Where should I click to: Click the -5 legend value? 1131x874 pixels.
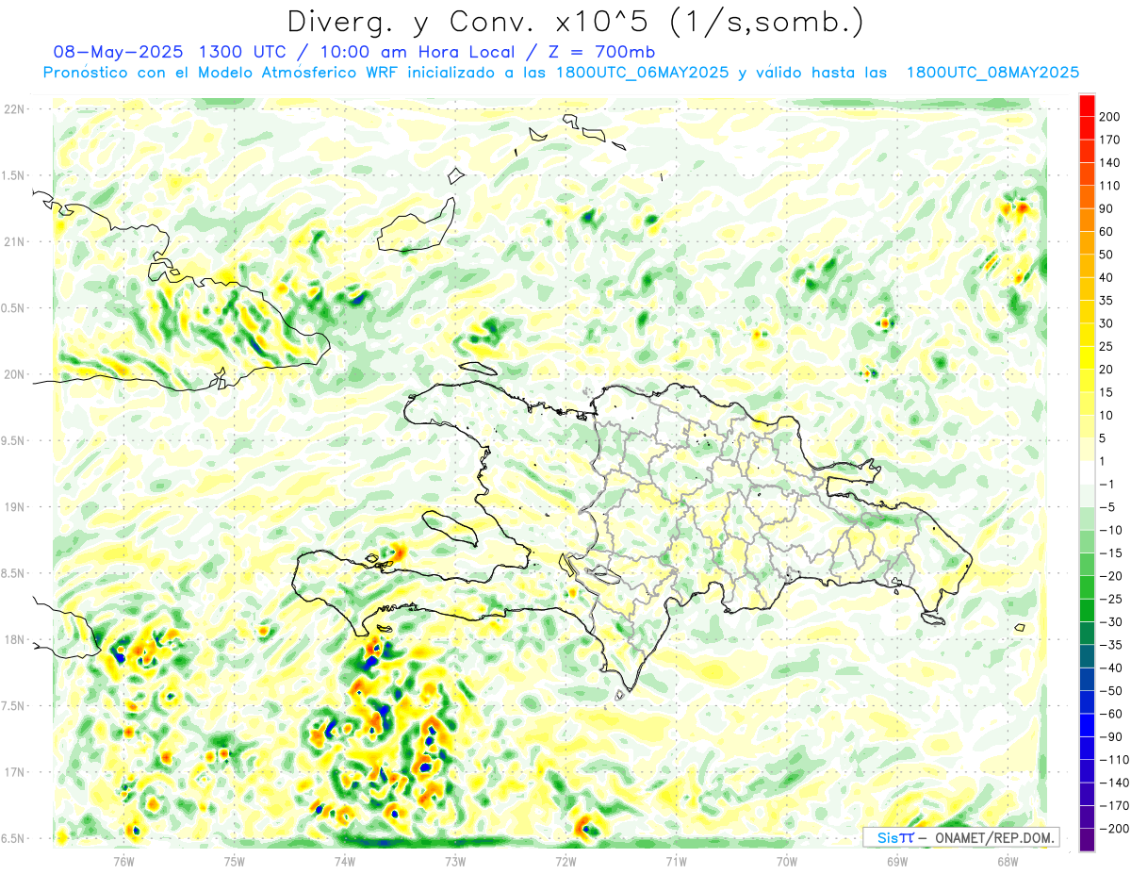pos(1107,507)
